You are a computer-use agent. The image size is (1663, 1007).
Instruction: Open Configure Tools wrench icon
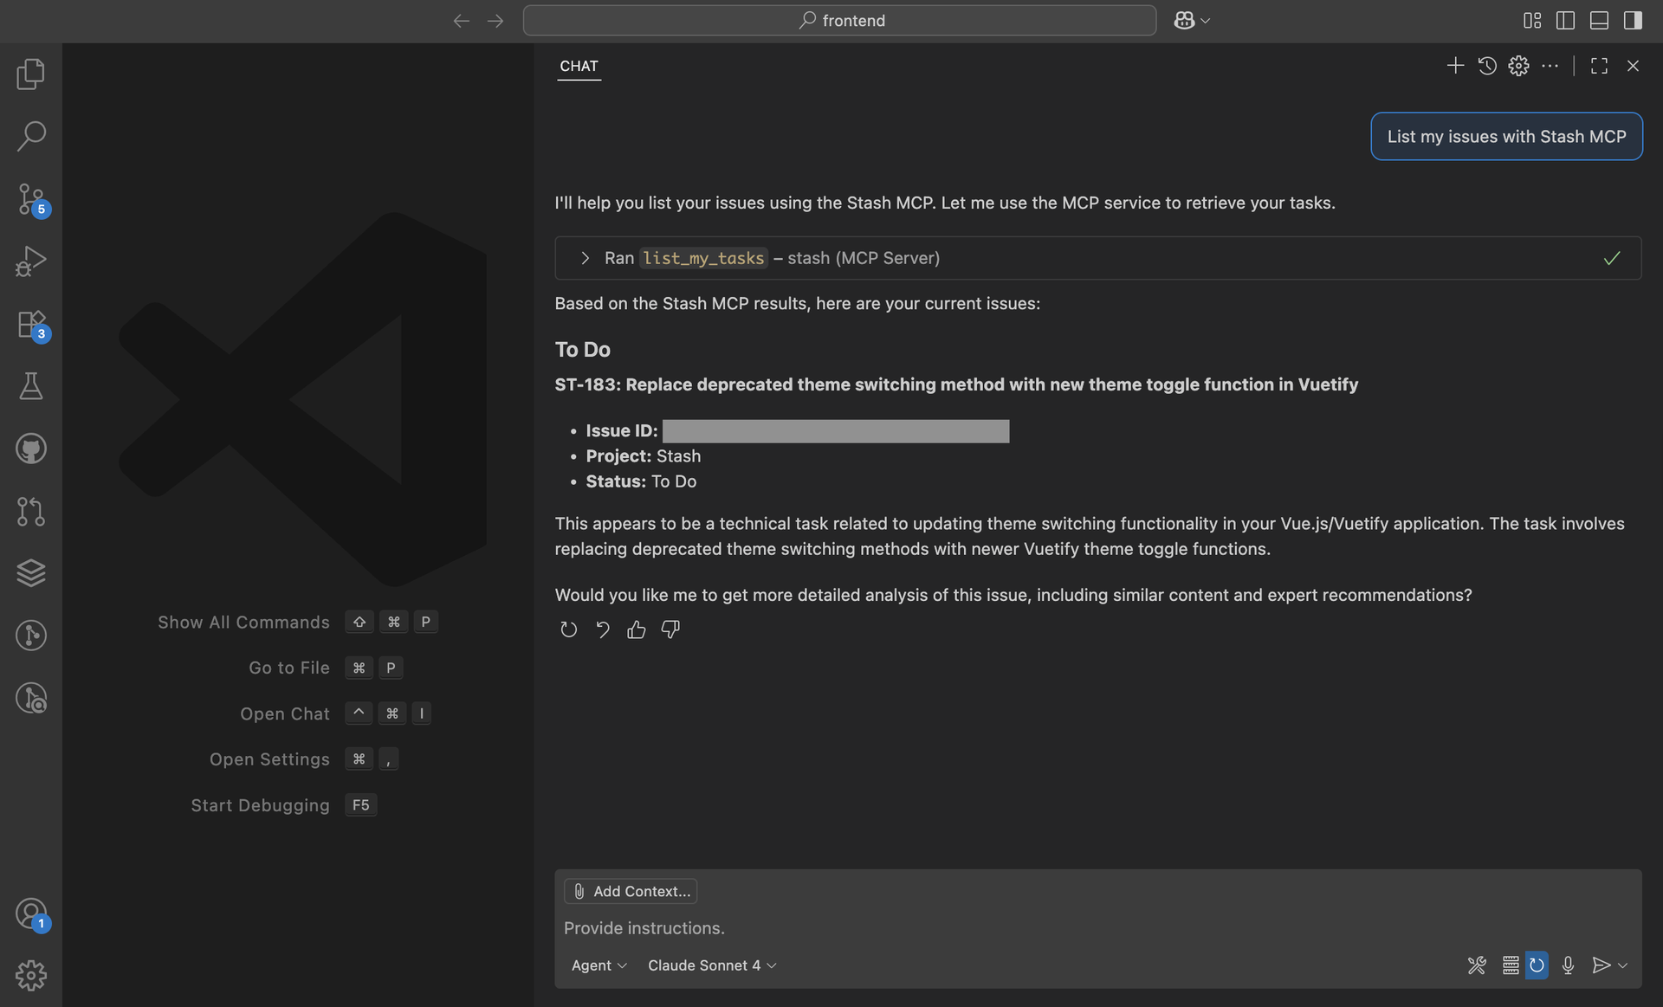point(1477,965)
